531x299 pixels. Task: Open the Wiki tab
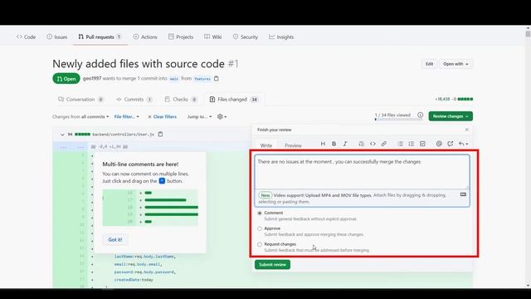pyautogui.click(x=213, y=37)
